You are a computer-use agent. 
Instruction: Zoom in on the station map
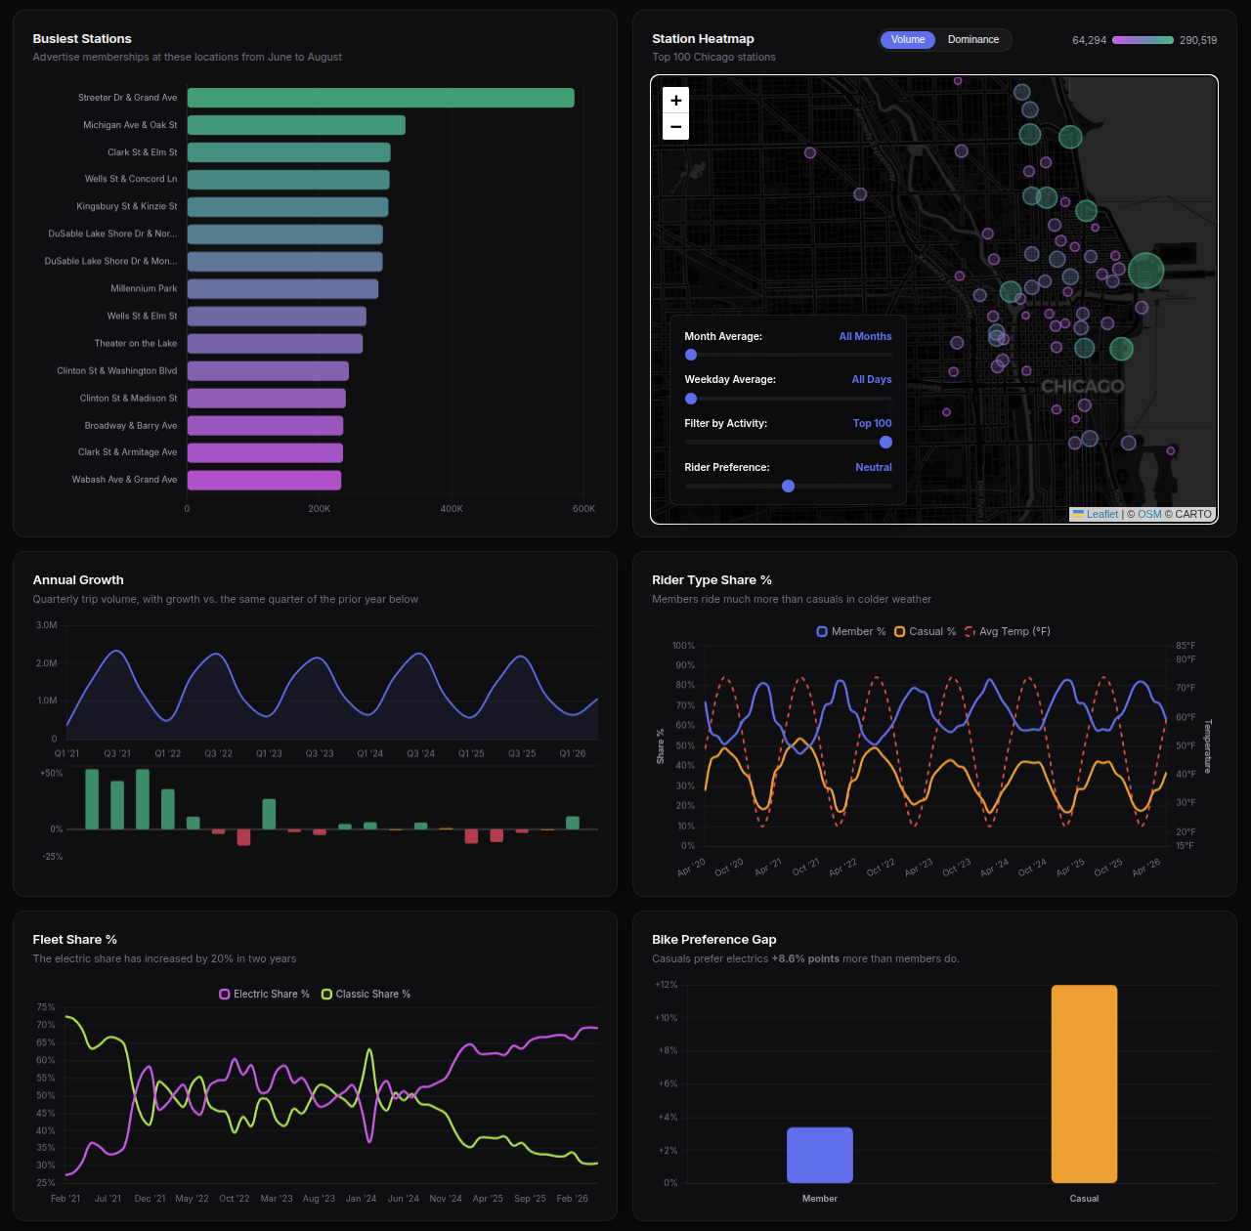[x=675, y=101]
